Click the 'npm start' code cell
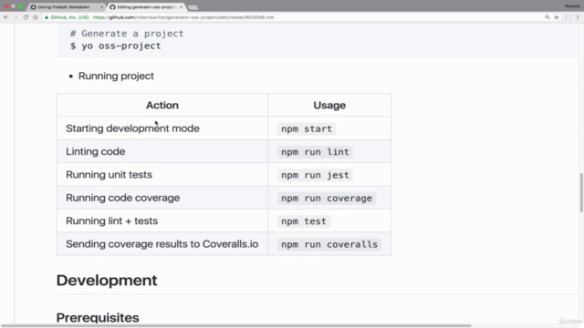584x328 pixels. click(x=307, y=128)
